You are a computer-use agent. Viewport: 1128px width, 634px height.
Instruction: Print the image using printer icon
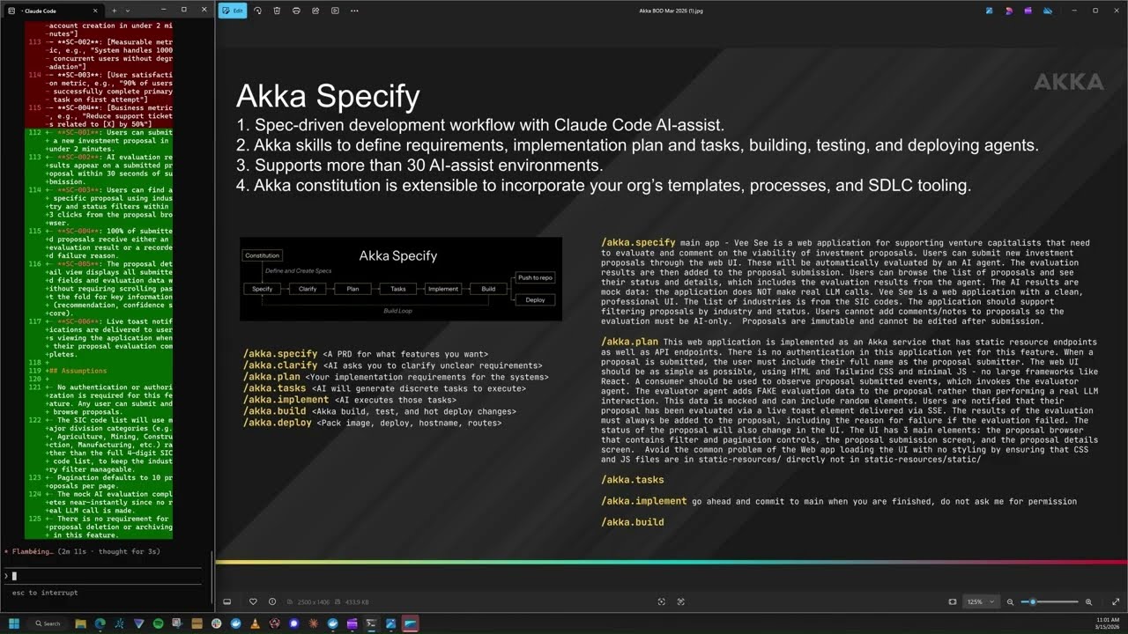[296, 11]
